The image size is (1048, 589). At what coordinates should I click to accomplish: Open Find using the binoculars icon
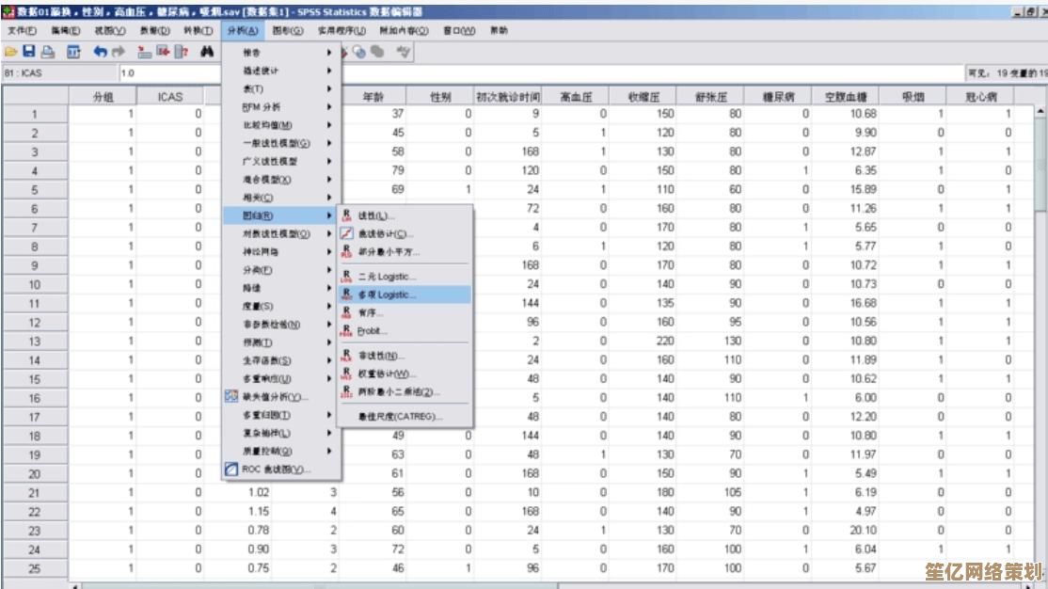point(208,50)
